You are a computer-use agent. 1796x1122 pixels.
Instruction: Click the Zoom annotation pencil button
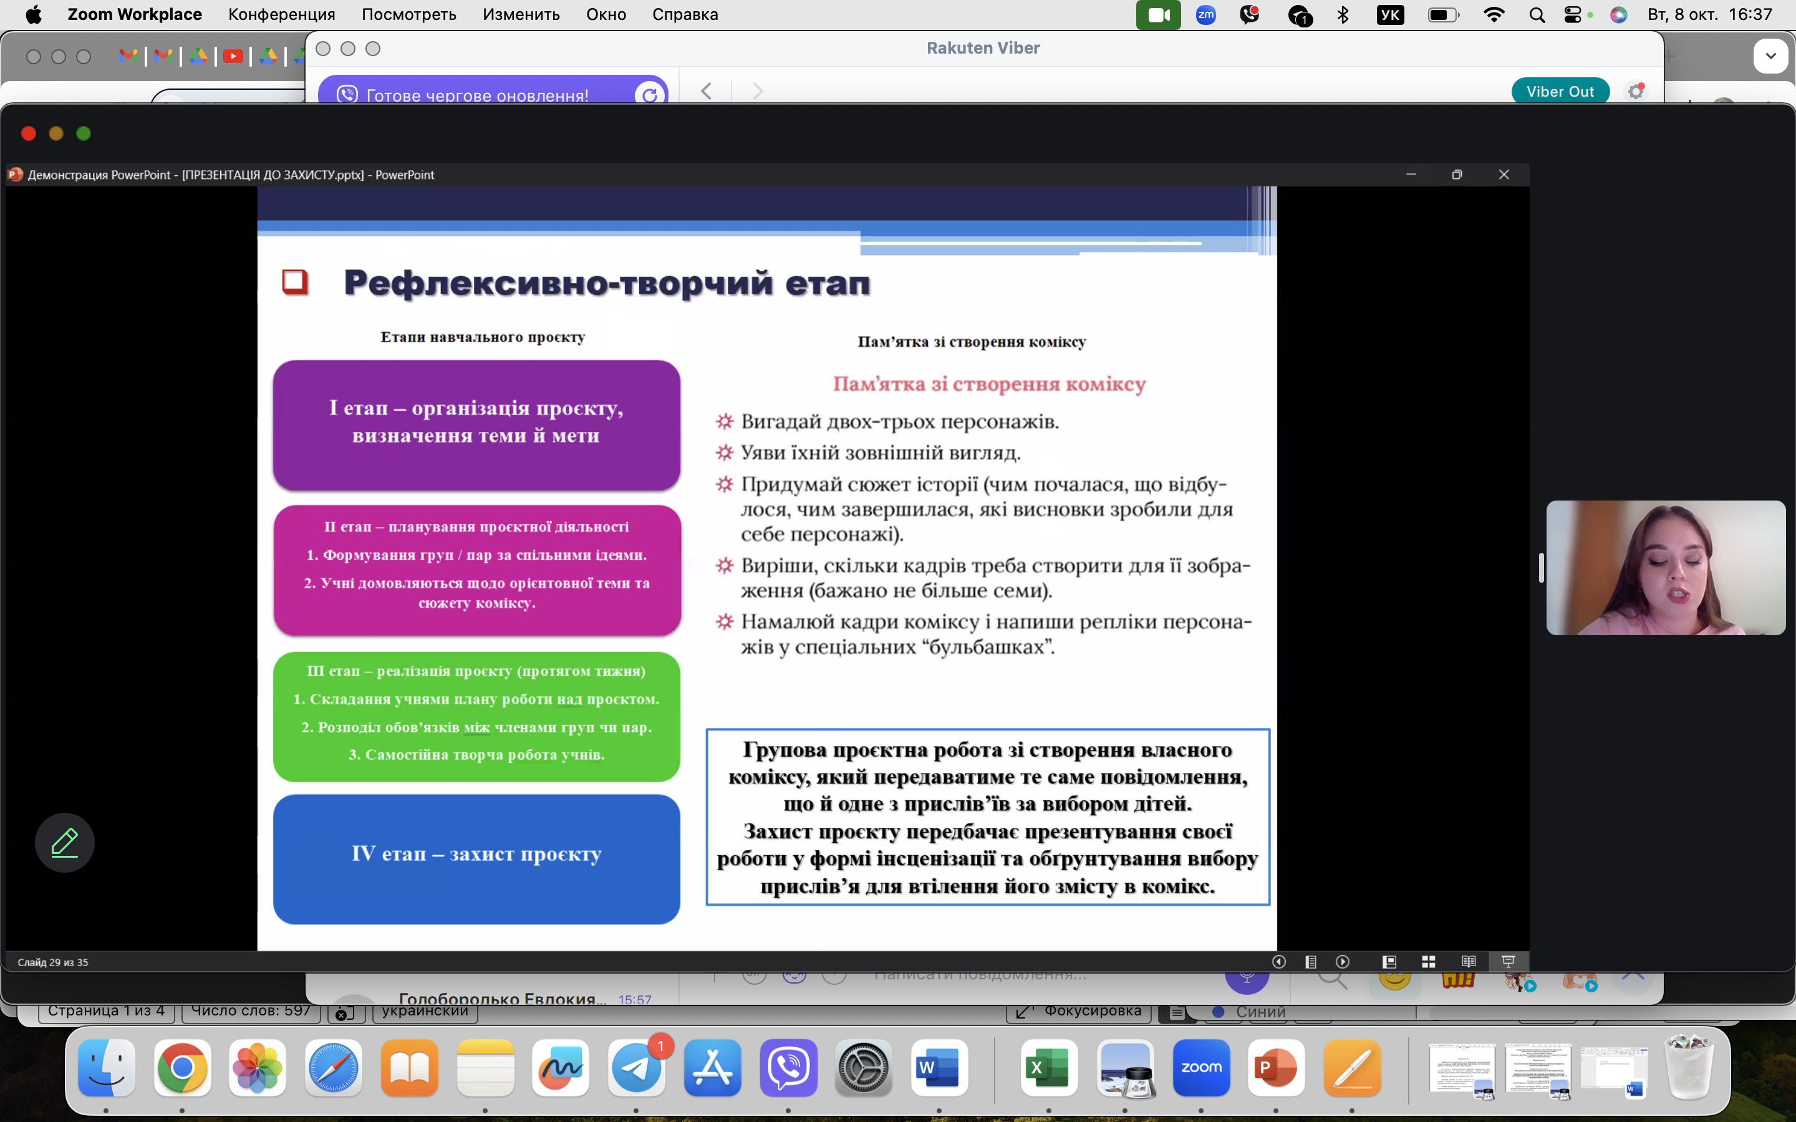point(65,842)
